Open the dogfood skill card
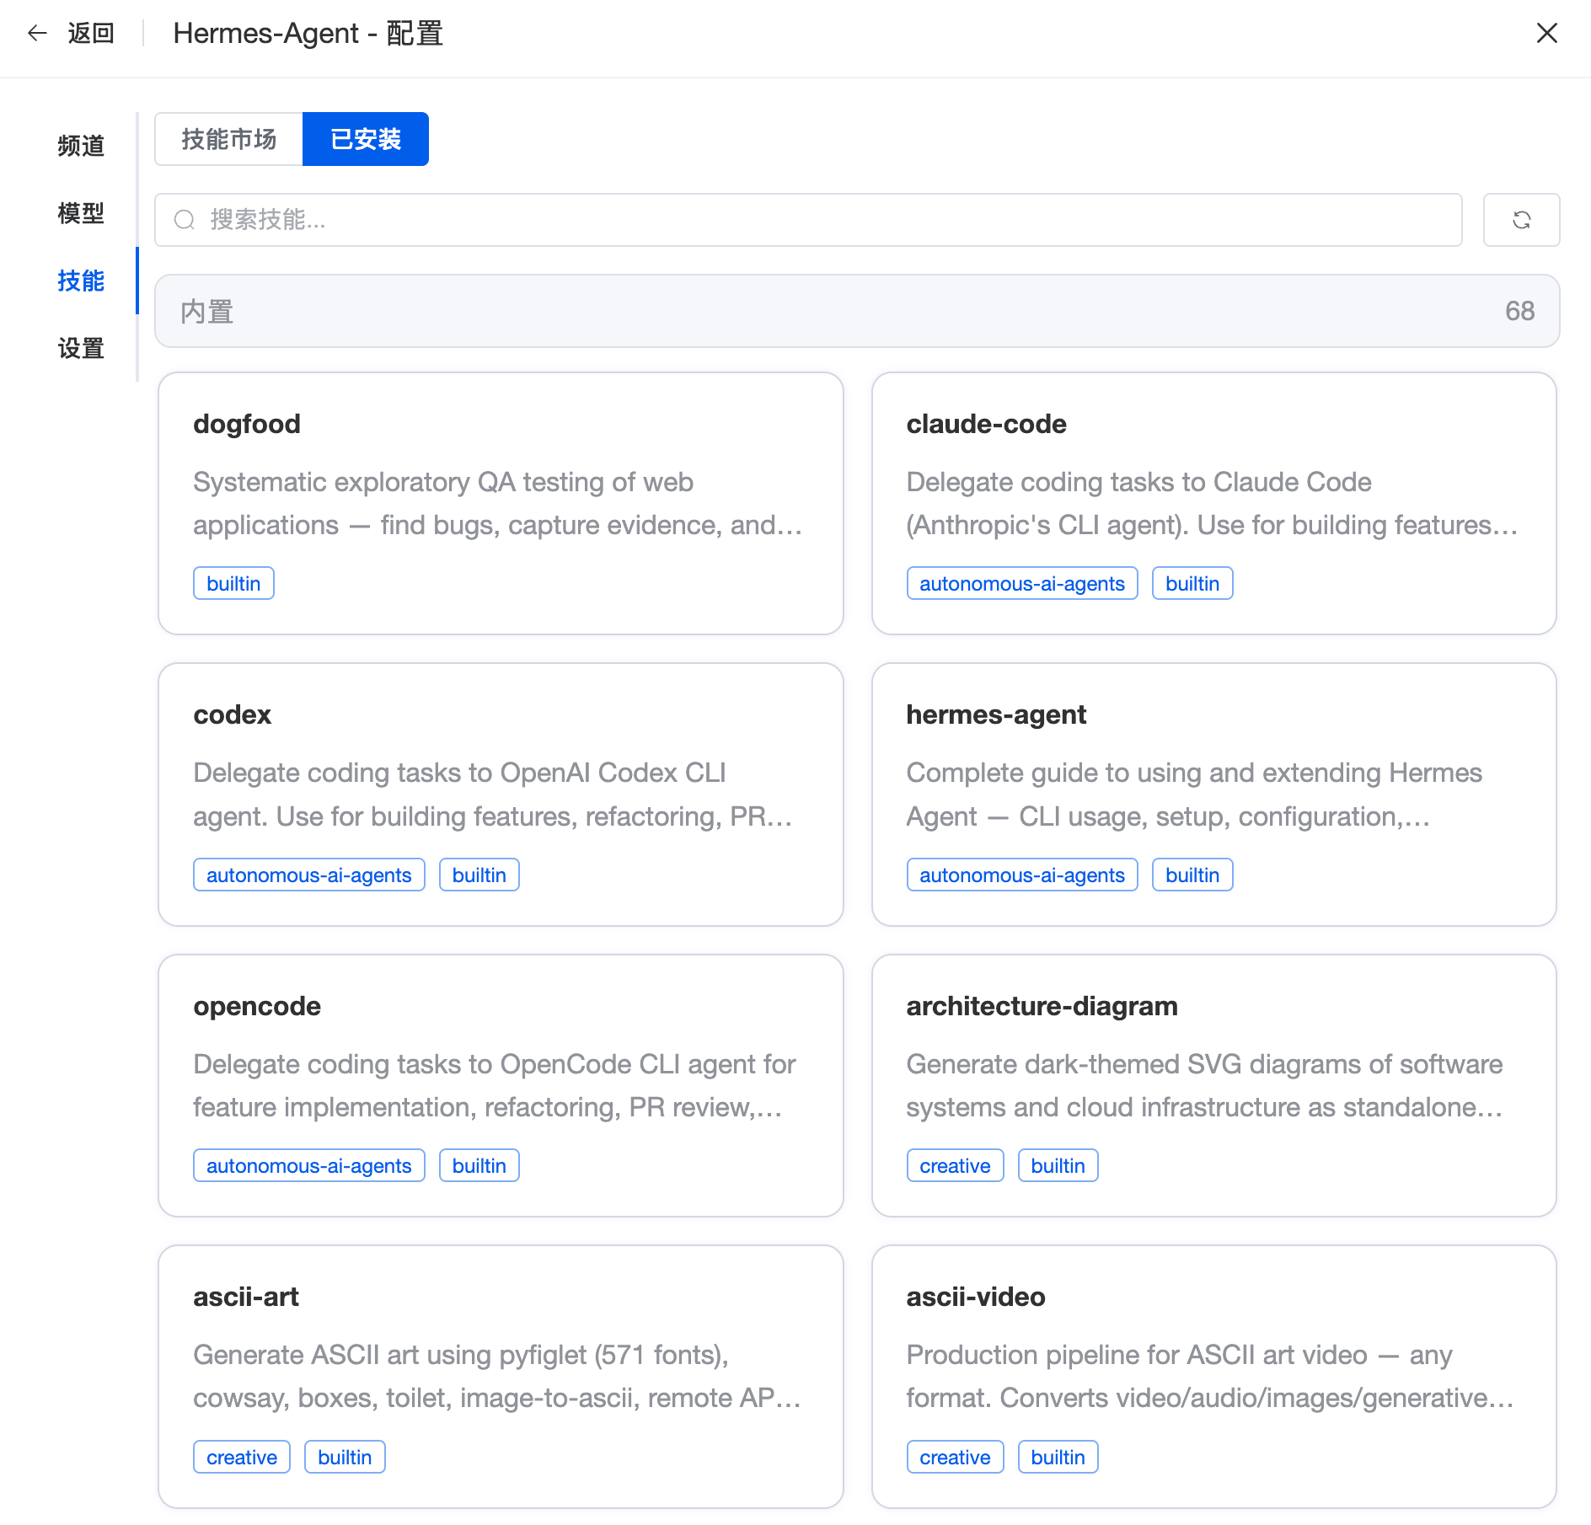Screen dimensions: 1591x1525 501,503
